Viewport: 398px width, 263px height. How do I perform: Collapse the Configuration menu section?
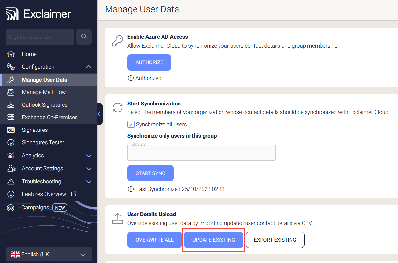point(88,67)
